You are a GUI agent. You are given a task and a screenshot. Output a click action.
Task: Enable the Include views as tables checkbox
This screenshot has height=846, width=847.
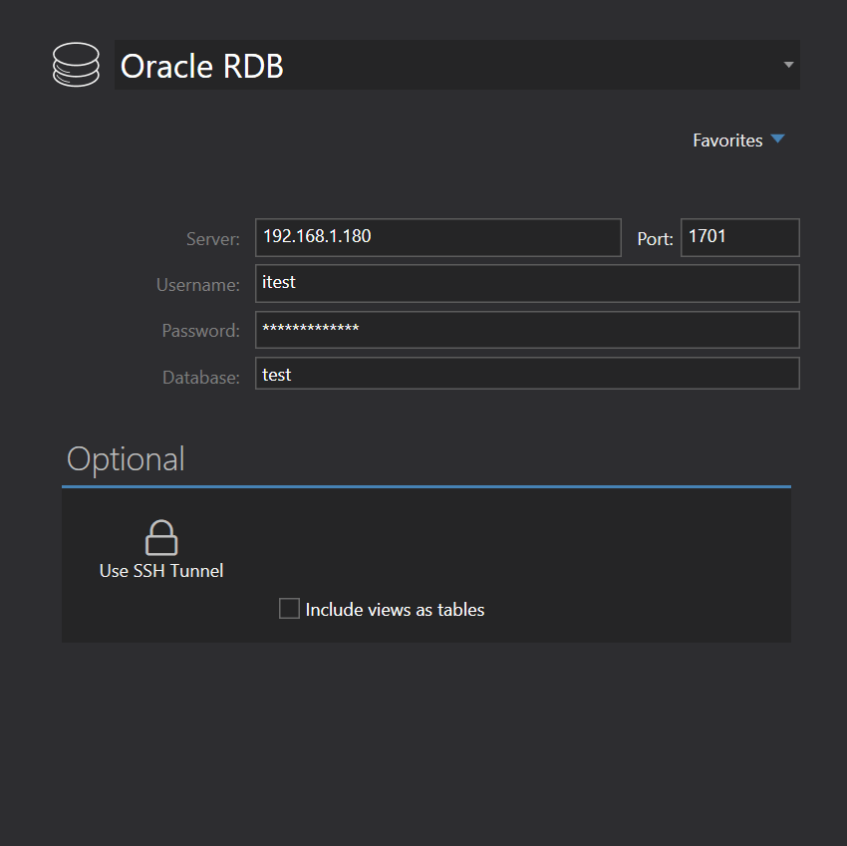click(x=289, y=608)
